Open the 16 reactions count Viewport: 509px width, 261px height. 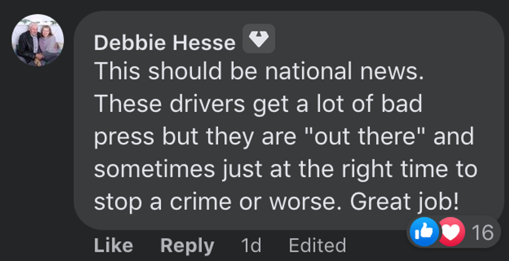pyautogui.click(x=482, y=232)
